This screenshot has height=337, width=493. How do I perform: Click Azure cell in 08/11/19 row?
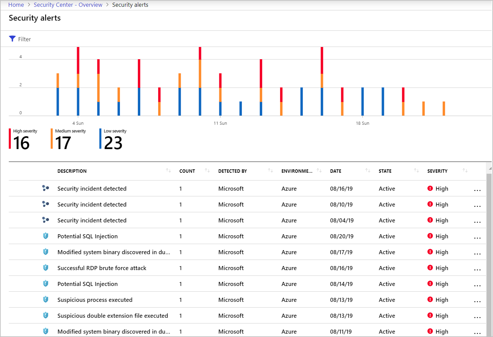(x=289, y=332)
